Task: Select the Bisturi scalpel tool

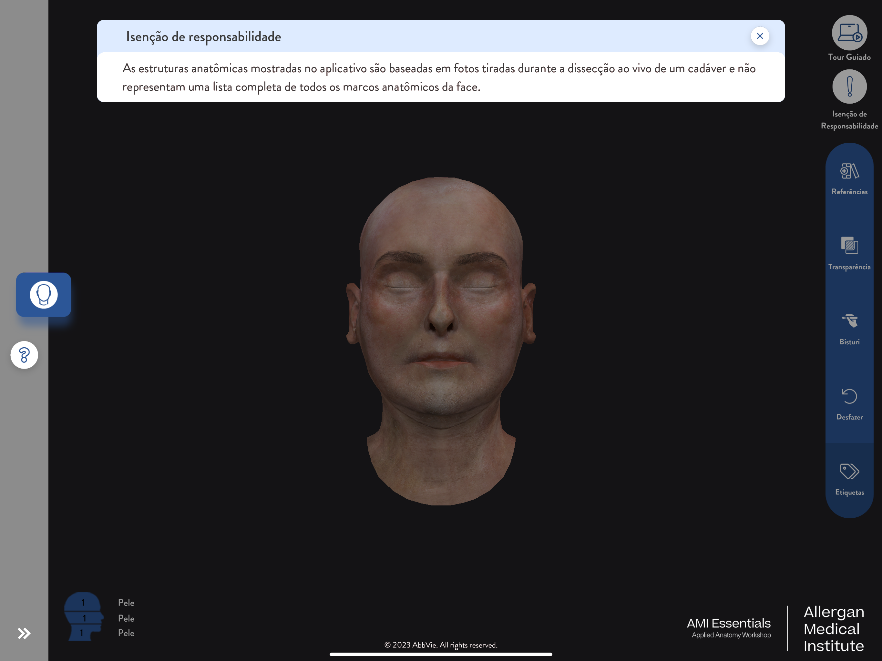Action: [849, 329]
